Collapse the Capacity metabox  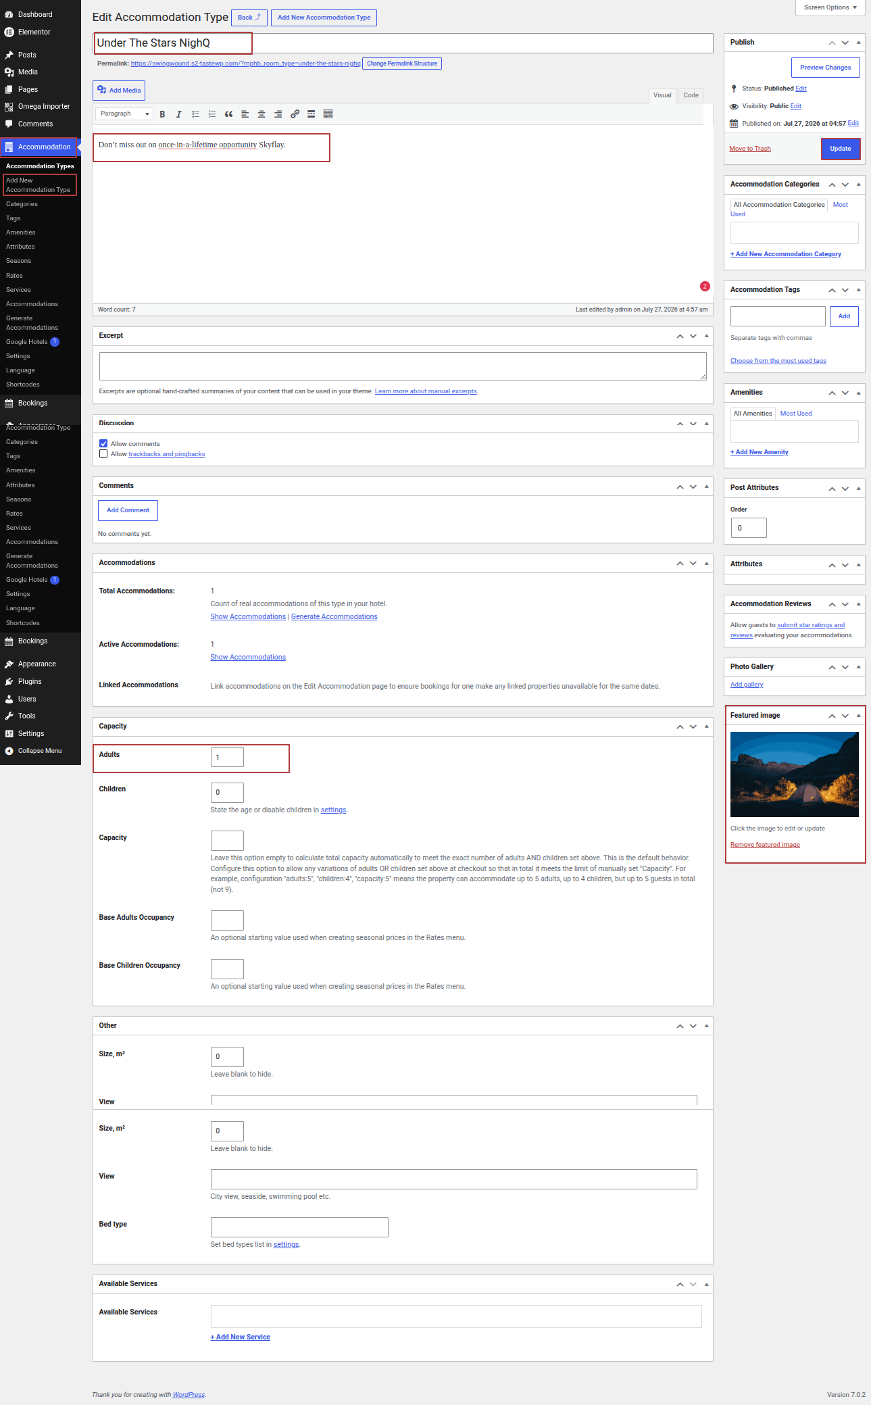point(707,726)
